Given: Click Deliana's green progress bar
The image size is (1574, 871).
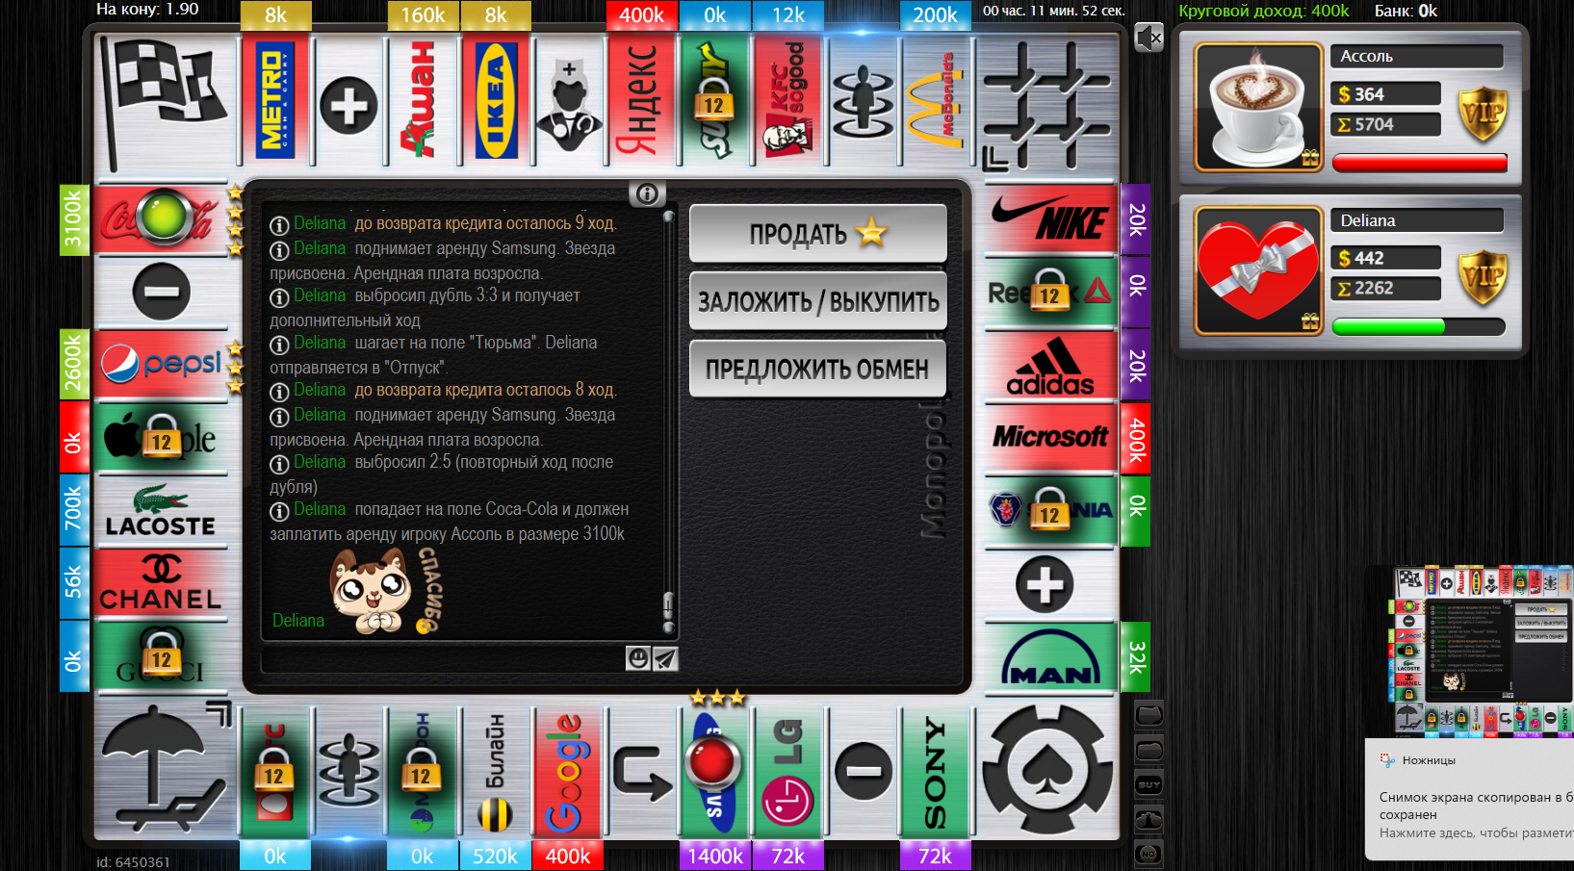Looking at the screenshot, I should point(1419,327).
